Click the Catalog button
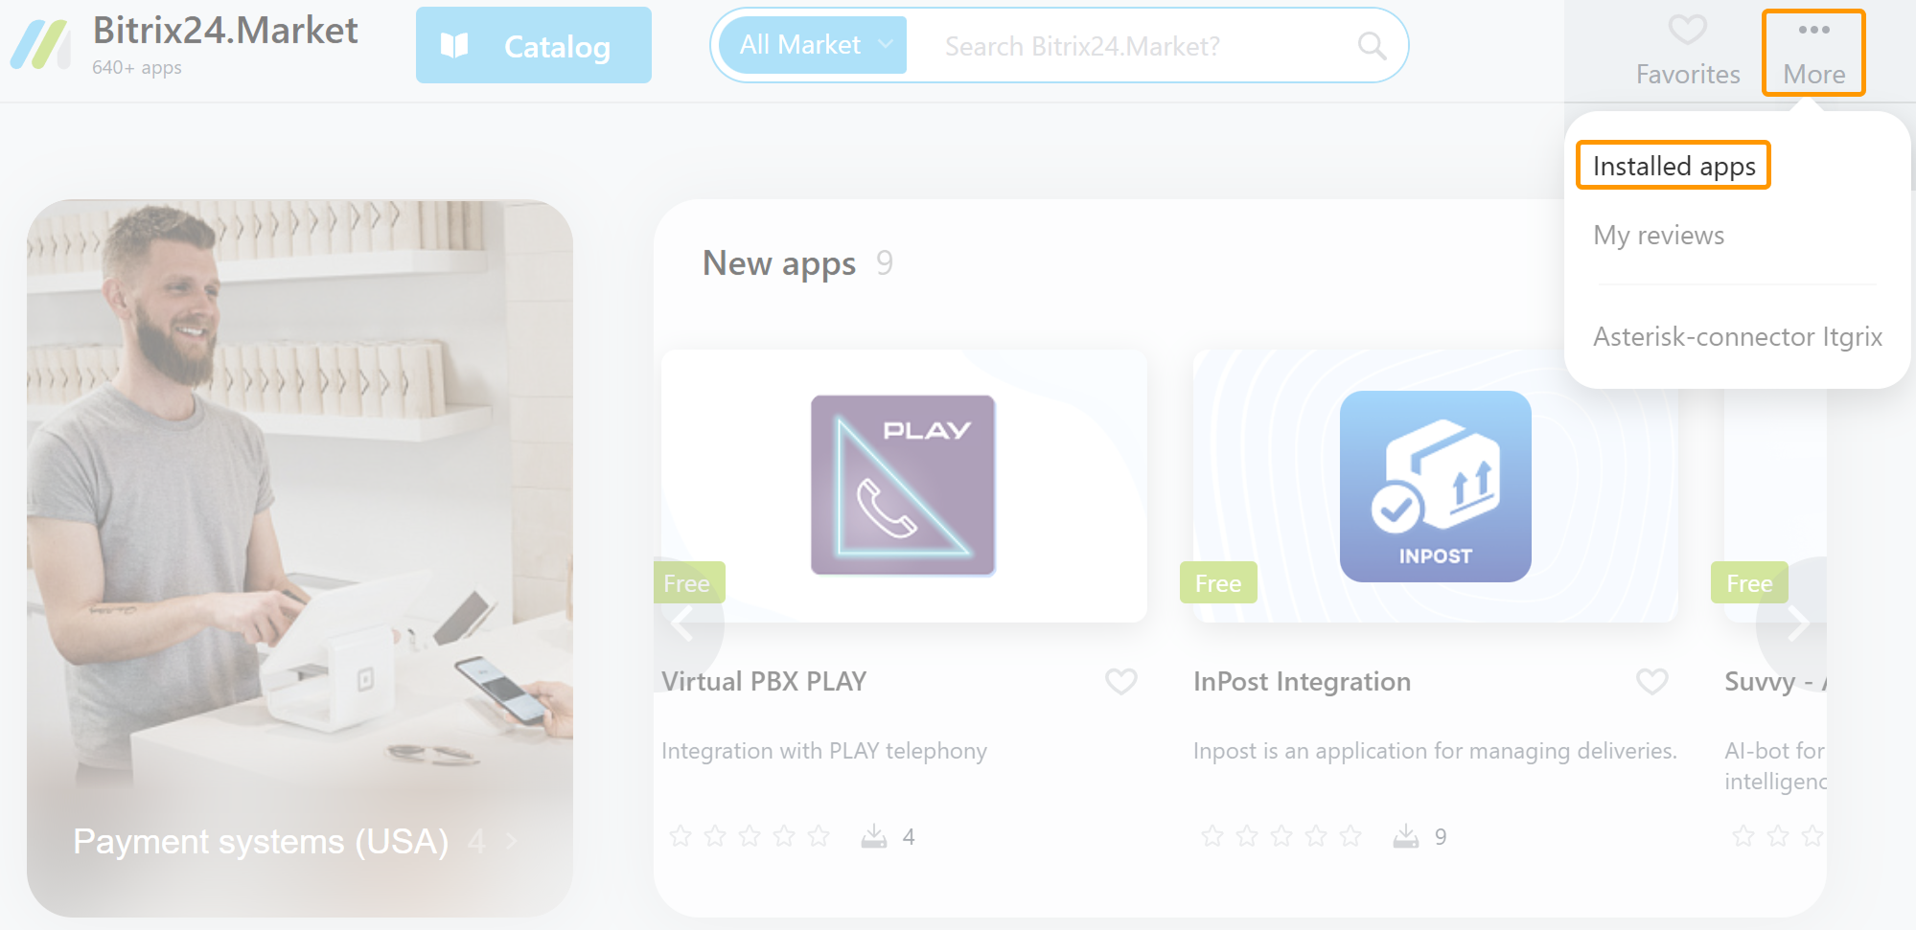The image size is (1916, 930). (x=534, y=45)
